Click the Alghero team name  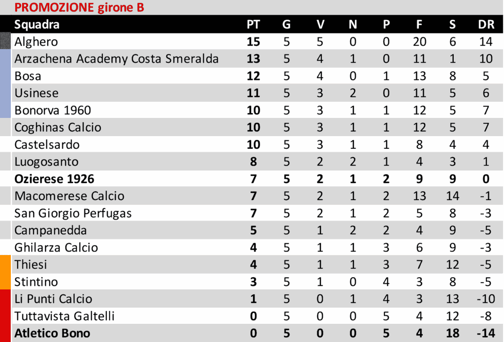[36, 42]
